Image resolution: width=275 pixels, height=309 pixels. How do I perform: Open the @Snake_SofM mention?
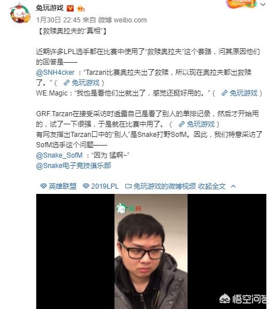[59, 155]
